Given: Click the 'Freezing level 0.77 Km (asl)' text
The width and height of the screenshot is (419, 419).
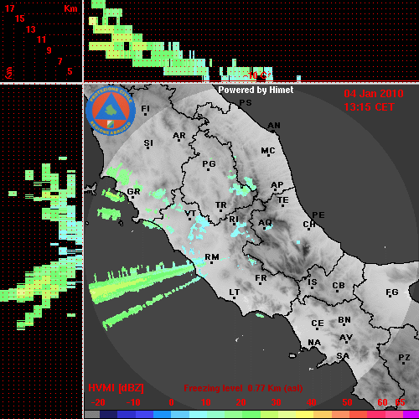Looking at the screenshot, I should pos(243,388).
